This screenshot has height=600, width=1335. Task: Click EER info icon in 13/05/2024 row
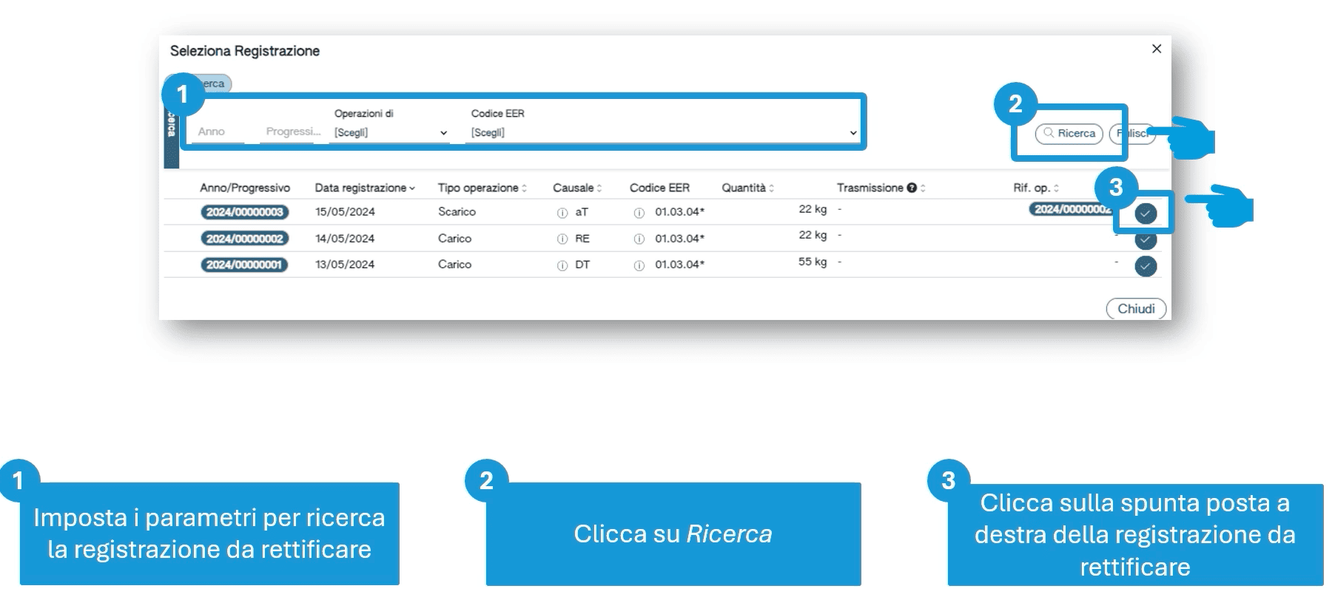coord(639,265)
